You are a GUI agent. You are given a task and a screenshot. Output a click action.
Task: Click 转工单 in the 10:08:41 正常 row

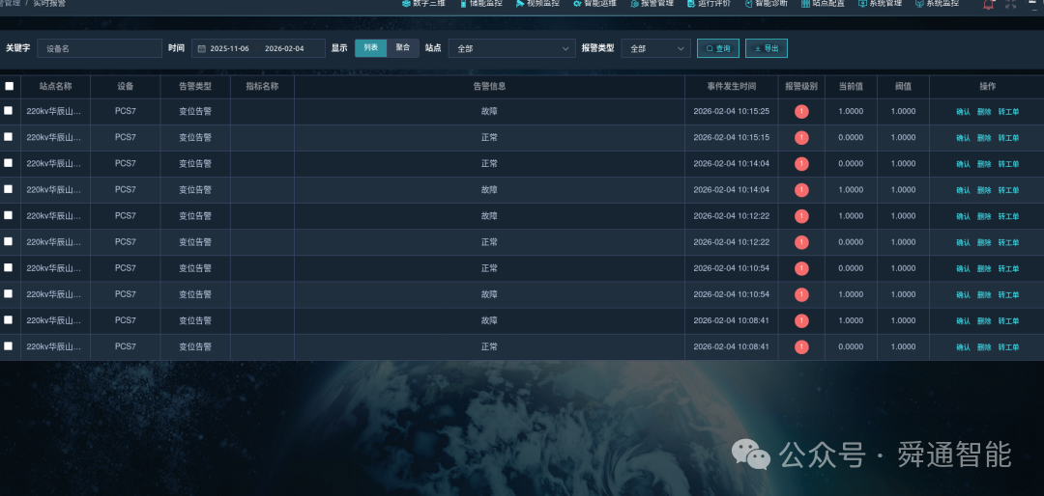point(1008,347)
